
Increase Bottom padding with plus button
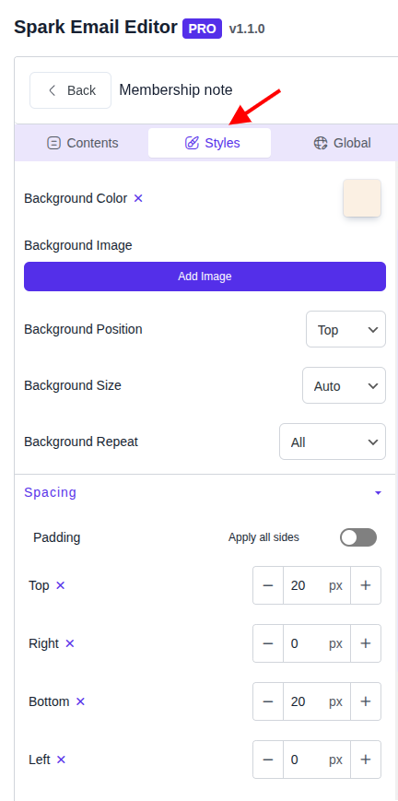point(366,701)
